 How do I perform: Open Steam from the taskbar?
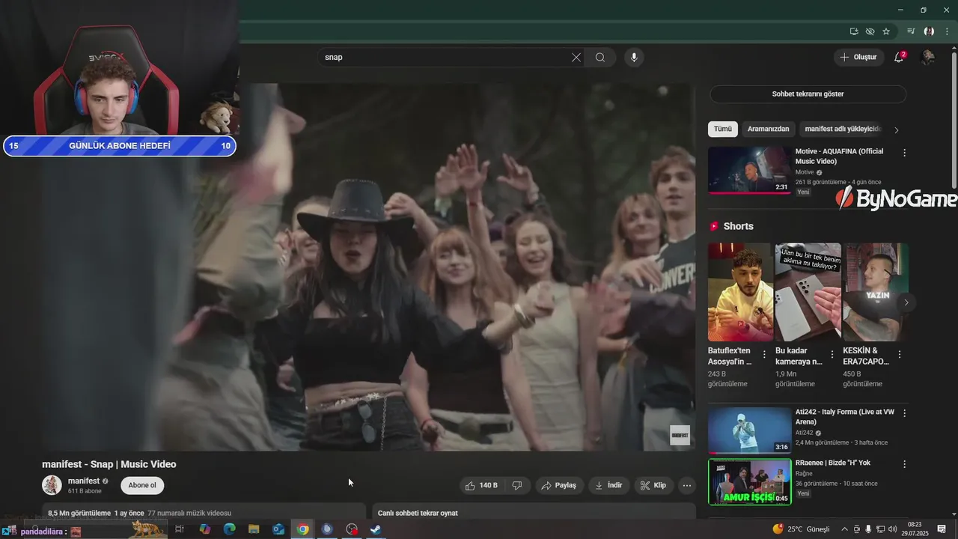(376, 529)
